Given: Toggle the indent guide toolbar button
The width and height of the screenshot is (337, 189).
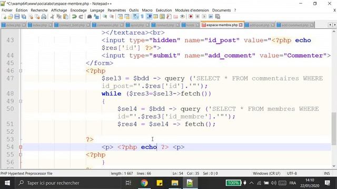Looking at the screenshot, I should click(149, 16).
